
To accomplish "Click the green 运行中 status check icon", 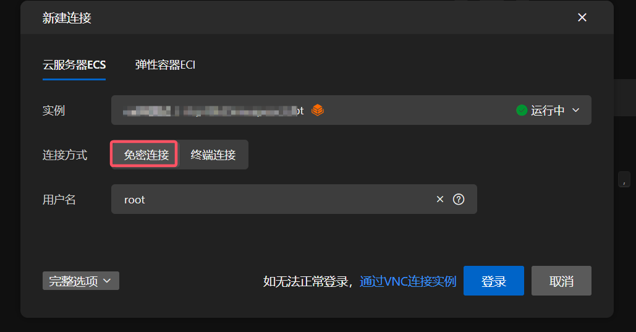I will 522,110.
